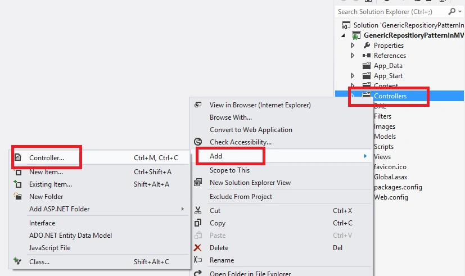
Task: Open the Add submenu arrow
Action: [x=365, y=156]
